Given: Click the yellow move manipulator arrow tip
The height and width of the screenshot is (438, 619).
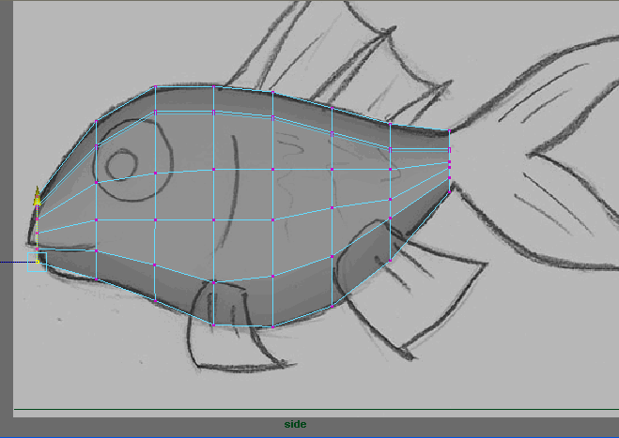Looking at the screenshot, I should pyautogui.click(x=38, y=189).
